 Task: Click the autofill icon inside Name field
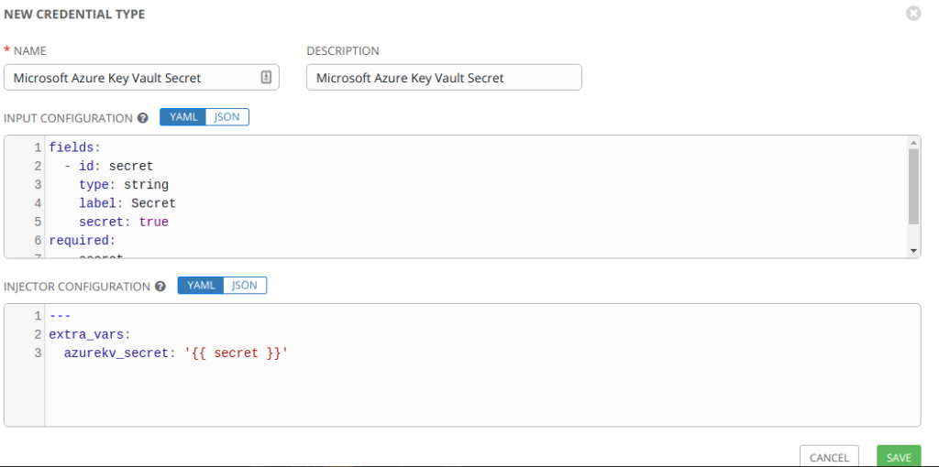[x=265, y=78]
